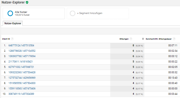Click the descending sort arrow icon
The height and width of the screenshot is (98, 180).
click(143, 39)
